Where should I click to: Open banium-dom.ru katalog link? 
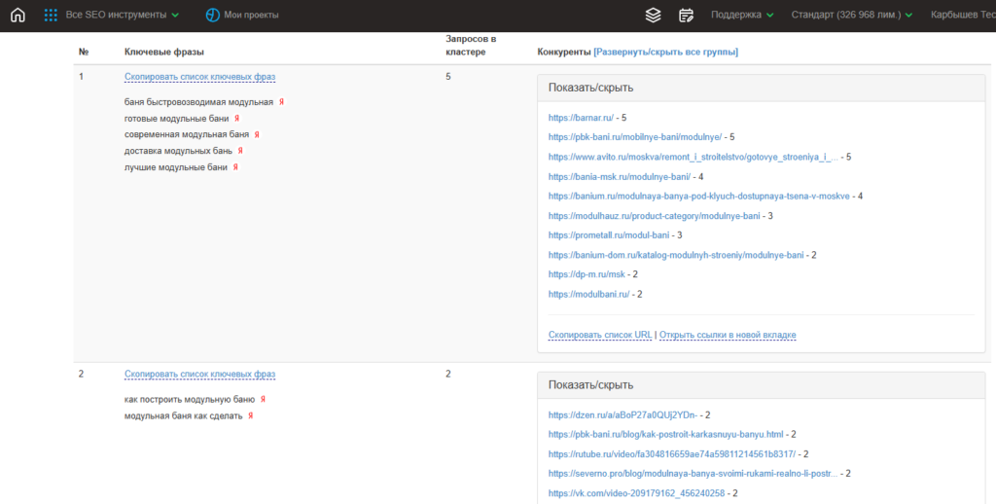(x=676, y=255)
